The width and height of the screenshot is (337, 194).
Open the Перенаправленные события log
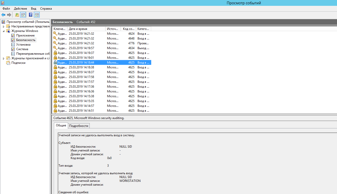30,54
